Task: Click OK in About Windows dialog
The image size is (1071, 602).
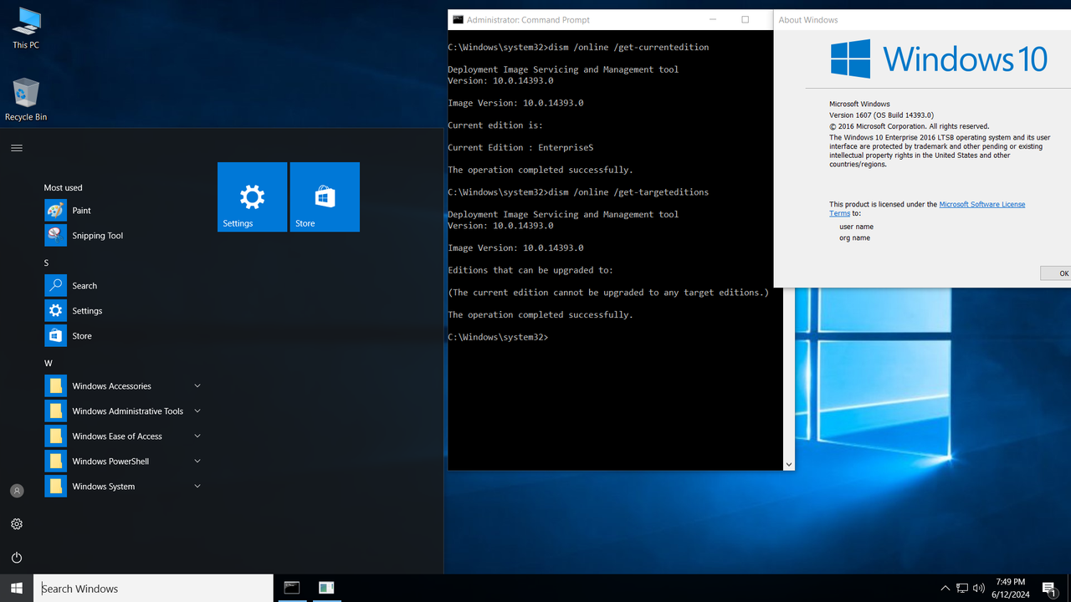Action: [1056, 273]
